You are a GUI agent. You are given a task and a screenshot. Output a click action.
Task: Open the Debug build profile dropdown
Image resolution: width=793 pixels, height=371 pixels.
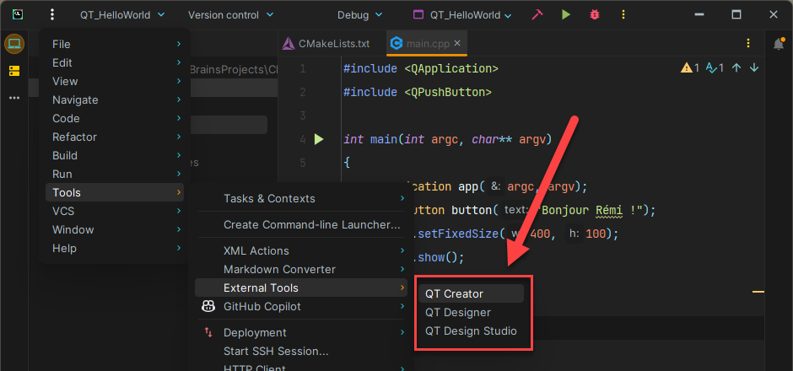[x=359, y=15]
